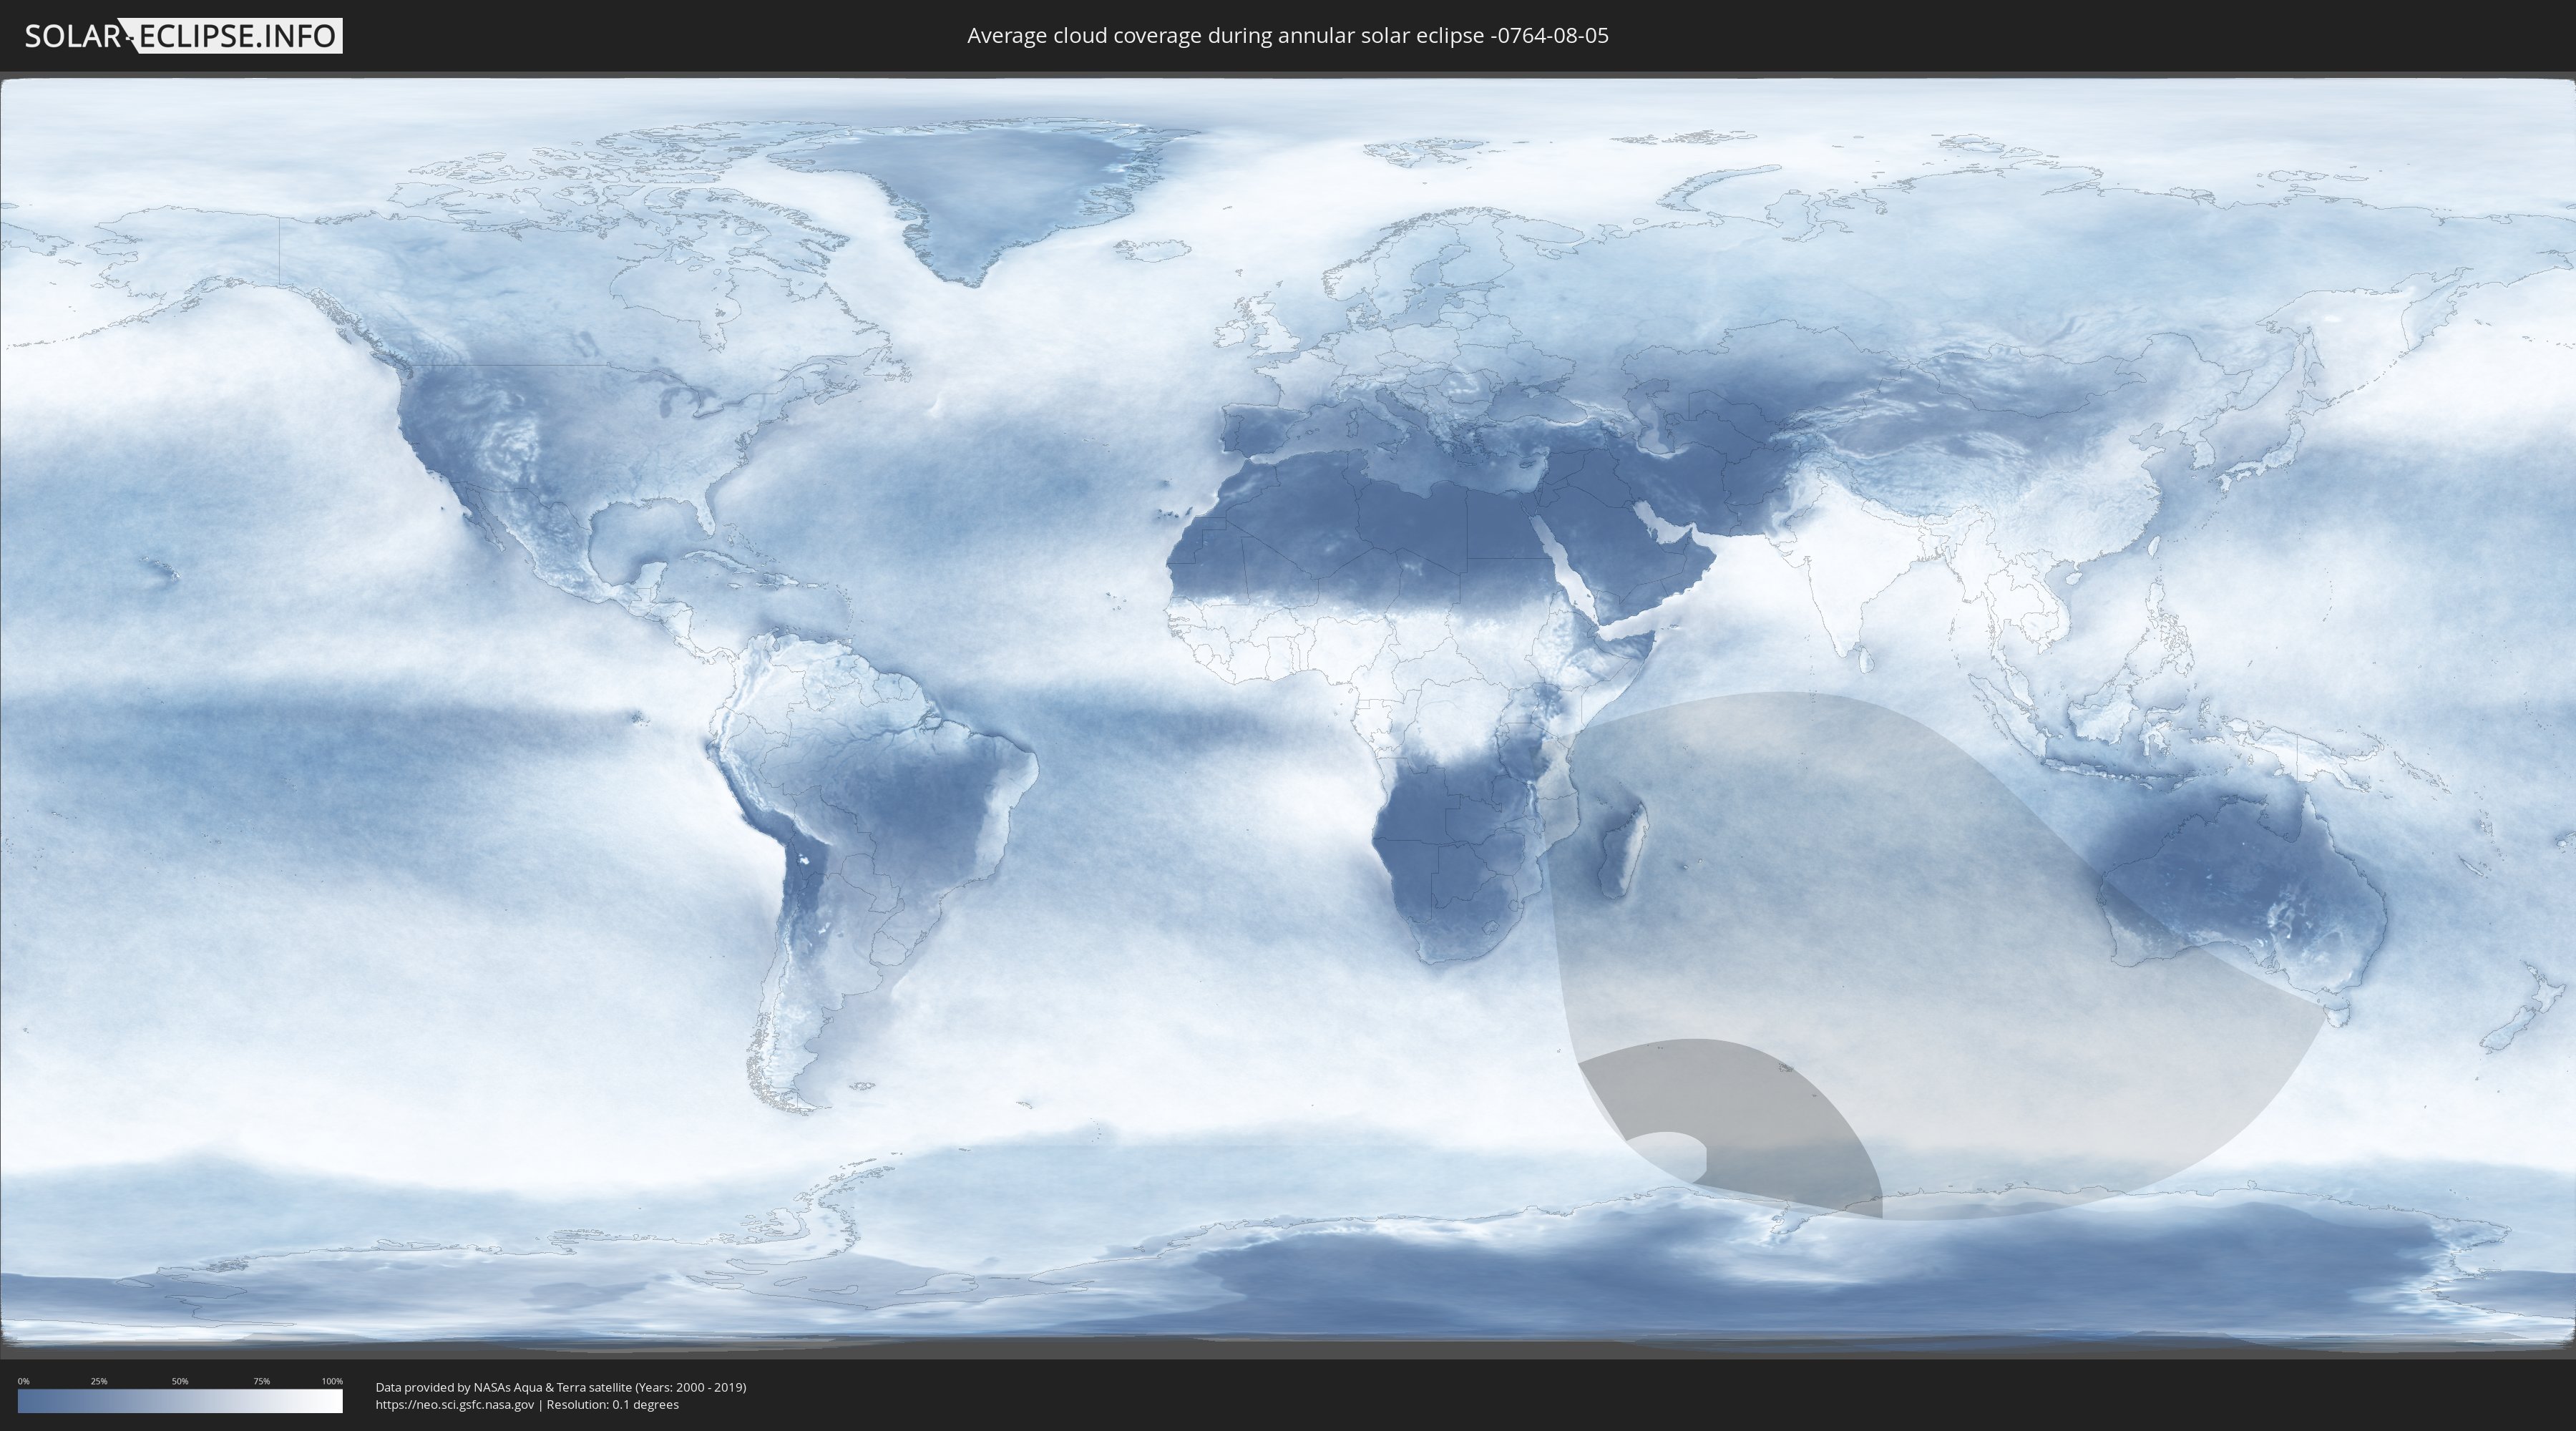The height and width of the screenshot is (1431, 2576).
Task: Click the neo.sci.gsfc.nasa.gov URL text
Action: 455,1405
